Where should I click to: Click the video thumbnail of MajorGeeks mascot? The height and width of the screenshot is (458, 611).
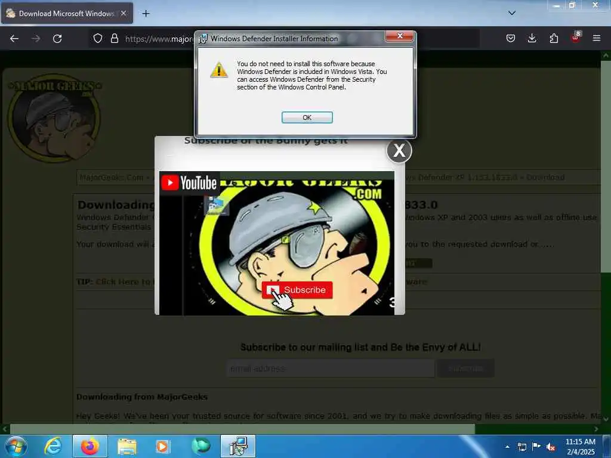[x=277, y=243]
